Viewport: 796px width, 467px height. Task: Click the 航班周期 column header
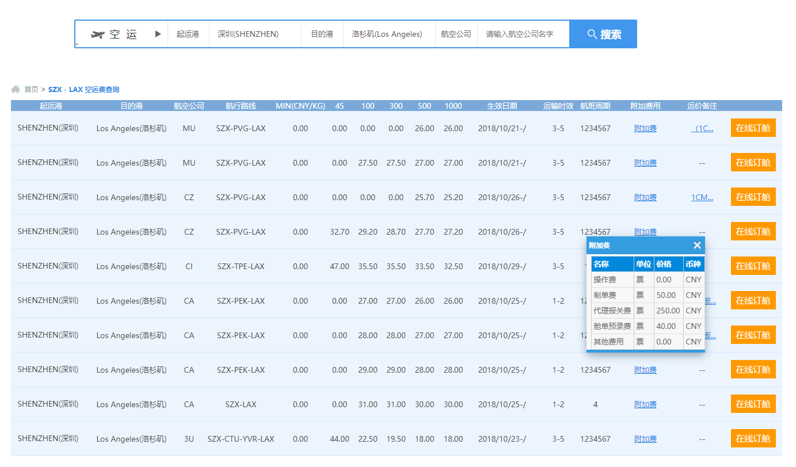[595, 106]
